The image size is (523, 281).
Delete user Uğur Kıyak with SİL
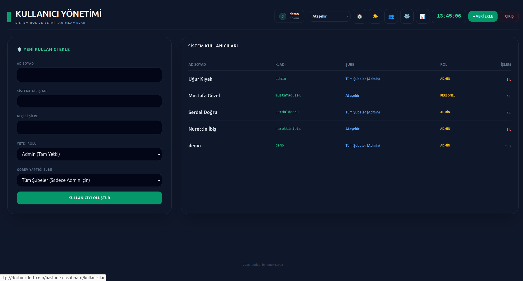tap(509, 80)
